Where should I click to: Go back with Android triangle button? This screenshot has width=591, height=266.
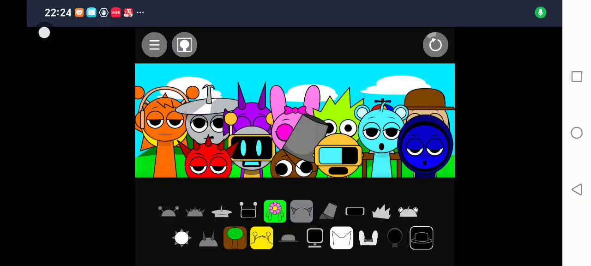tap(577, 189)
